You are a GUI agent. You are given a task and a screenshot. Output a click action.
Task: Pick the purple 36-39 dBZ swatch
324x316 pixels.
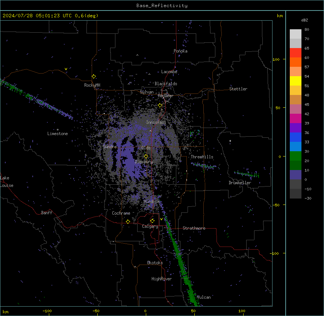[295, 128]
